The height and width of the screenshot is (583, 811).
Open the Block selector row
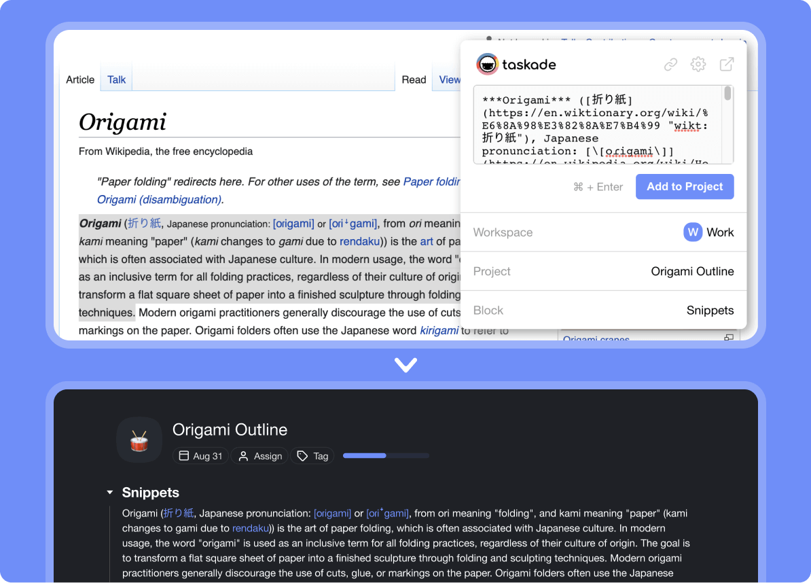tap(603, 311)
